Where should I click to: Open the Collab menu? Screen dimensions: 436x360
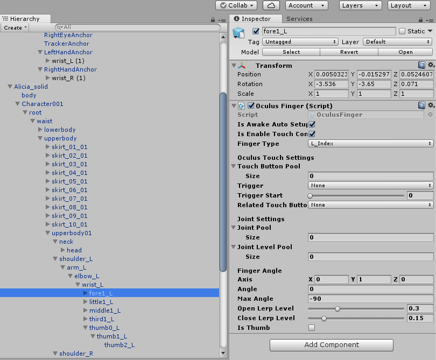(236, 5)
